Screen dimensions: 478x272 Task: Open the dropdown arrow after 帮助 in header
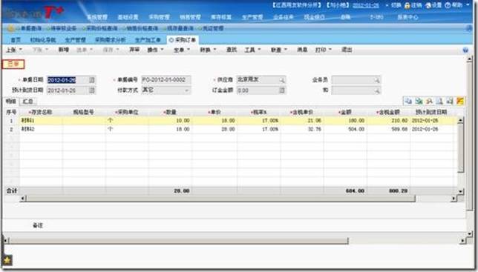point(468,5)
